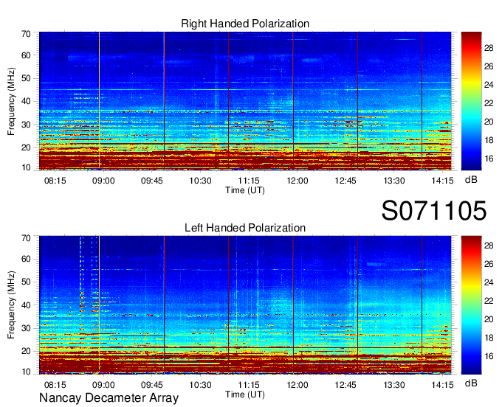Click the 60 MHz label on the top plot
502x407 pixels.
click(26, 55)
